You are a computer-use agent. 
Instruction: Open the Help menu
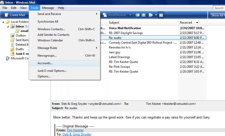pyautogui.click(x=61, y=8)
